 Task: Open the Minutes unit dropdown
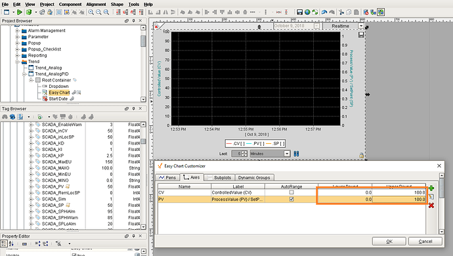click(287, 154)
